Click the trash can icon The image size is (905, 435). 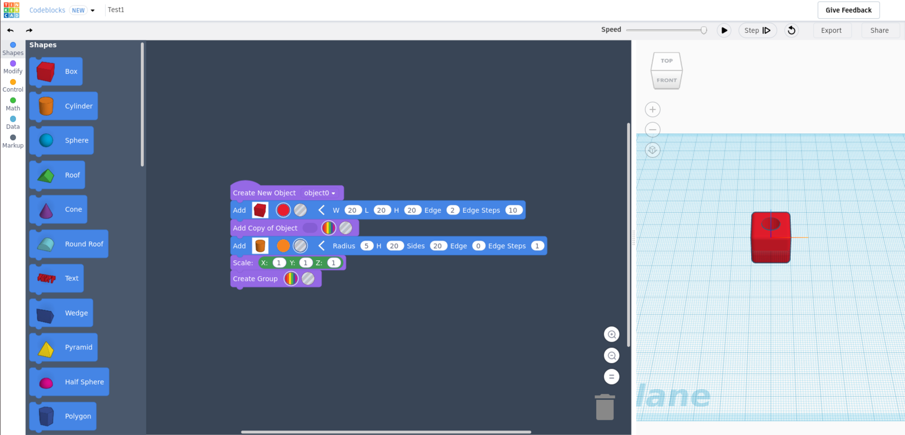point(605,407)
